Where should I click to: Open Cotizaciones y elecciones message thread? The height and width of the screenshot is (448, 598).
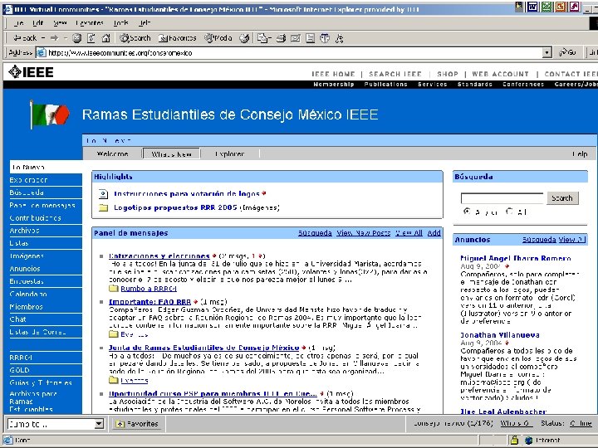click(159, 256)
